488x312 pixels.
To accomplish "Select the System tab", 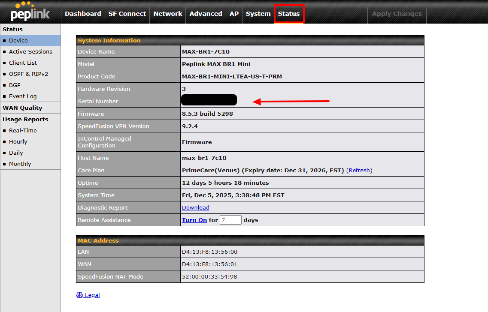I will click(258, 14).
